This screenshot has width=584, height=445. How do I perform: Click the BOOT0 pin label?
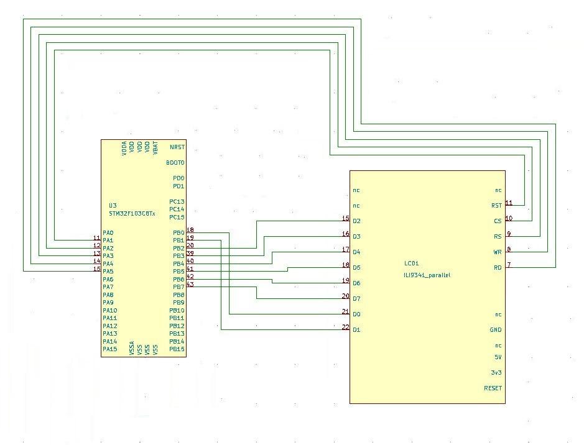point(175,163)
